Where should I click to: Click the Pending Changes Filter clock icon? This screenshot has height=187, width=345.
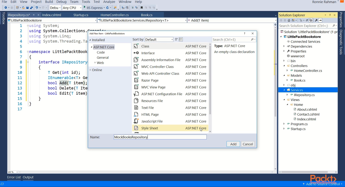pyautogui.click(x=301, y=20)
